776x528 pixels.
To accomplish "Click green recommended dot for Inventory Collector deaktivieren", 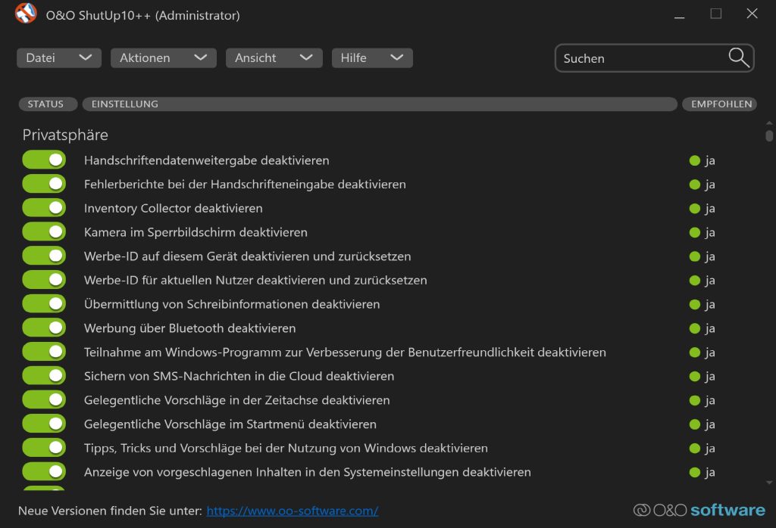I will coord(695,209).
